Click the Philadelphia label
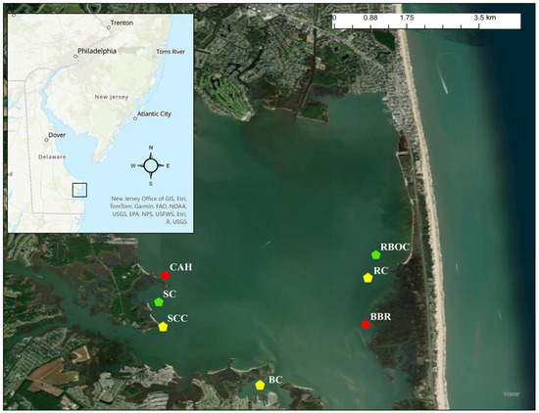 click(97, 51)
